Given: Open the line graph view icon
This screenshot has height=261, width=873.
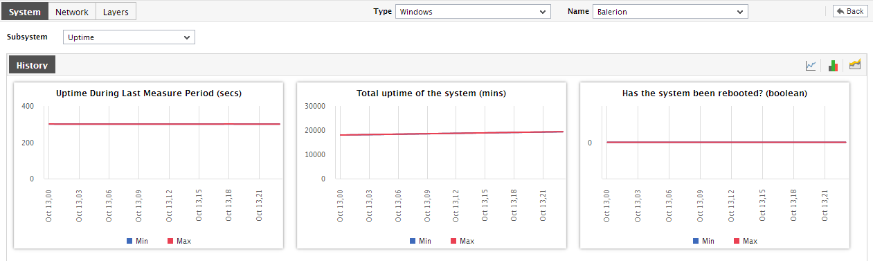Looking at the screenshot, I should [811, 65].
